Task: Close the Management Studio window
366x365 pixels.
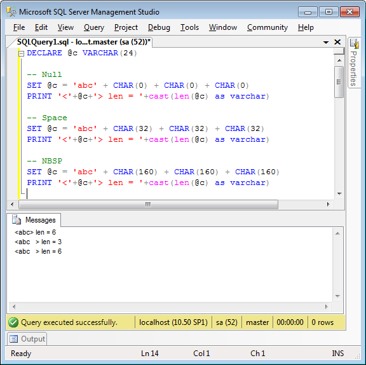Action: point(349,12)
